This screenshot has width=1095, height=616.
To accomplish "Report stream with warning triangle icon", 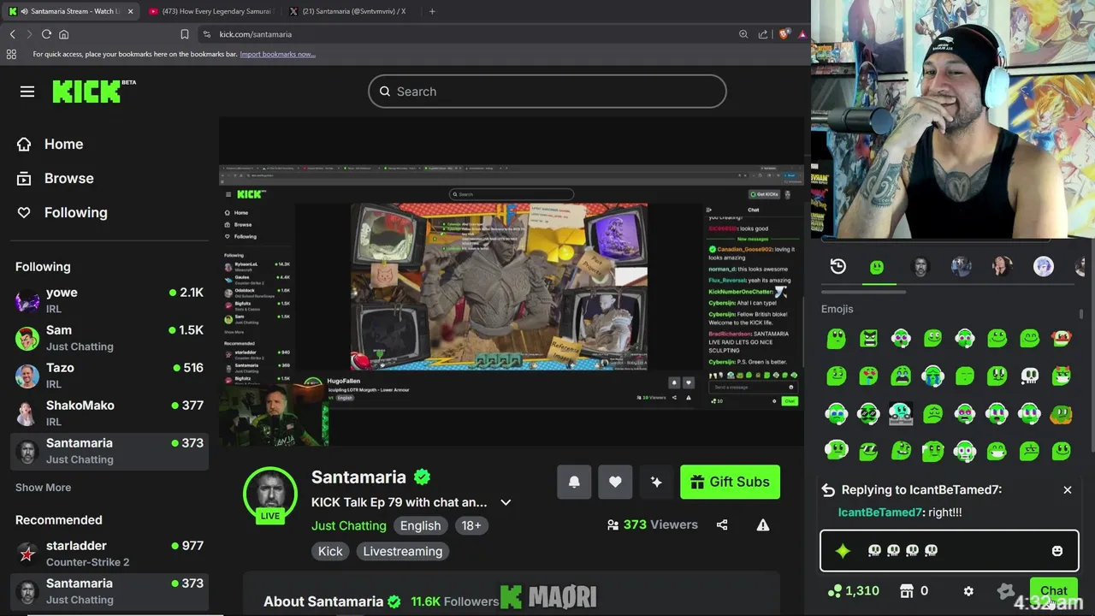I will 763,524.
